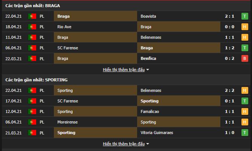
Task: Expand more matches under the Braga section
Action: click(x=123, y=70)
